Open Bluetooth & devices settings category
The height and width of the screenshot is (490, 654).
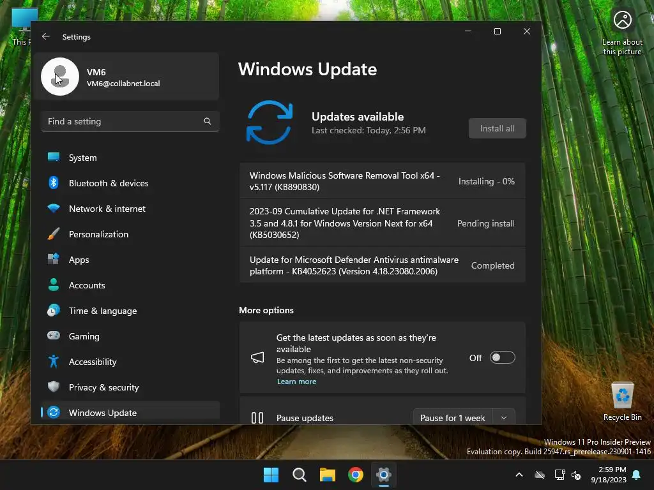point(130,183)
